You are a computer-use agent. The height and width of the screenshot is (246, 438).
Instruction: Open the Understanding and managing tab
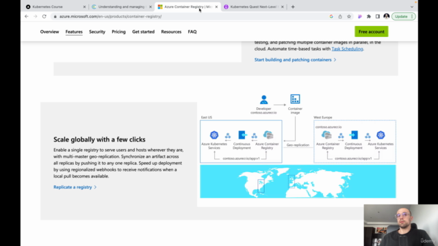coord(121,7)
